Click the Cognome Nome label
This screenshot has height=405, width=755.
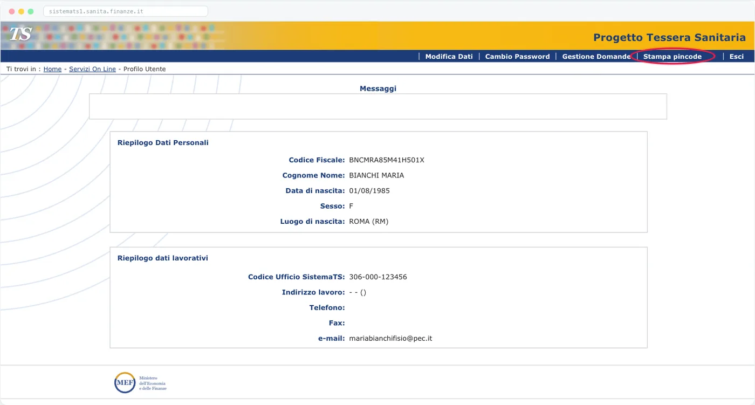click(x=313, y=175)
